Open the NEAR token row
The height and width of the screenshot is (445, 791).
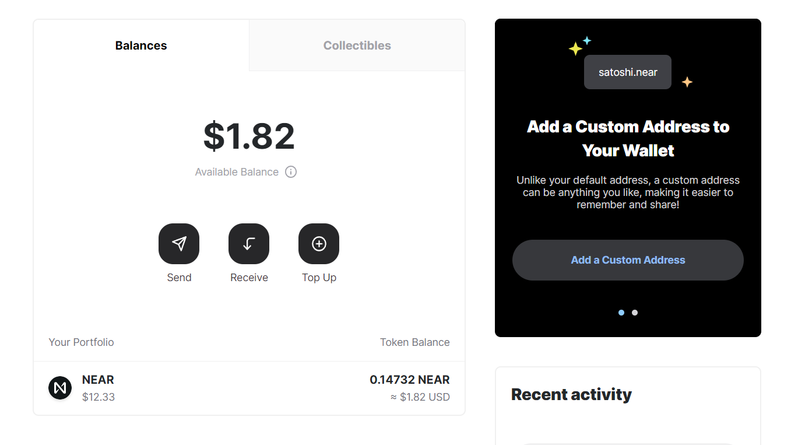coord(249,388)
